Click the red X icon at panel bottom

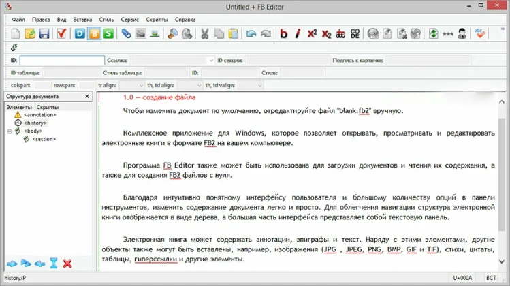pyautogui.click(x=67, y=264)
